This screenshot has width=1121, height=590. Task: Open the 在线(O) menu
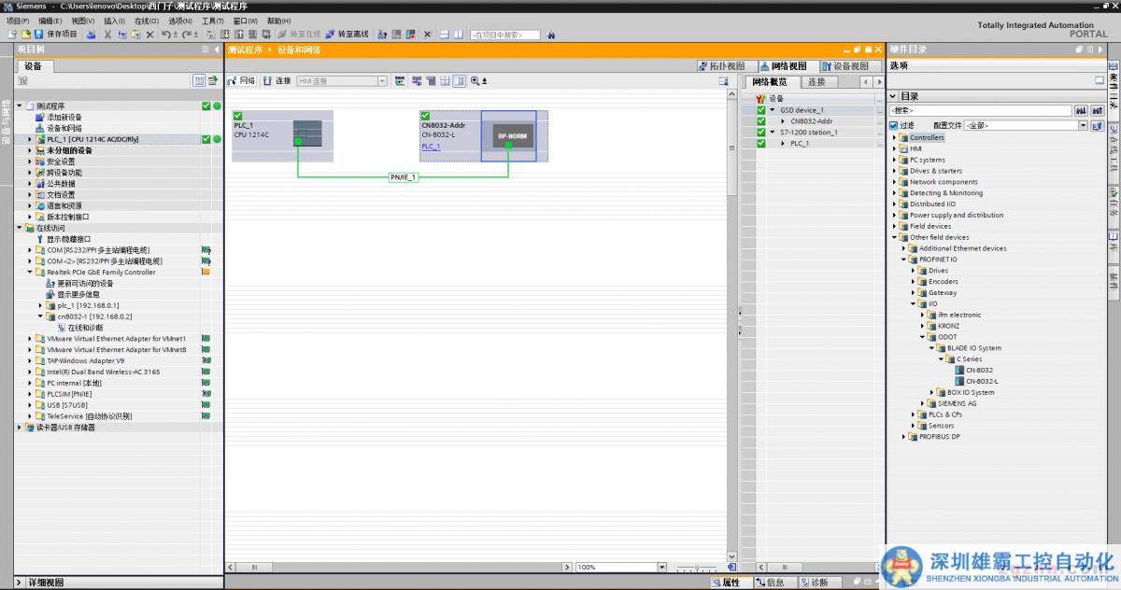point(146,21)
